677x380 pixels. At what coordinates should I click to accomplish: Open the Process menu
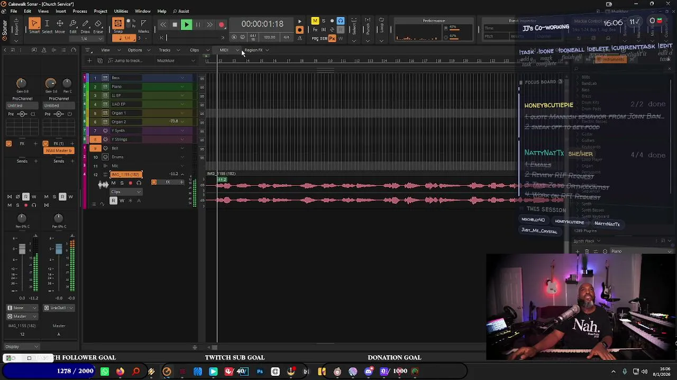point(80,11)
